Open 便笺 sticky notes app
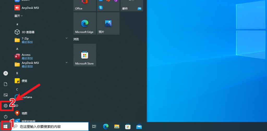267x131 pixels. pyautogui.click(x=25, y=81)
